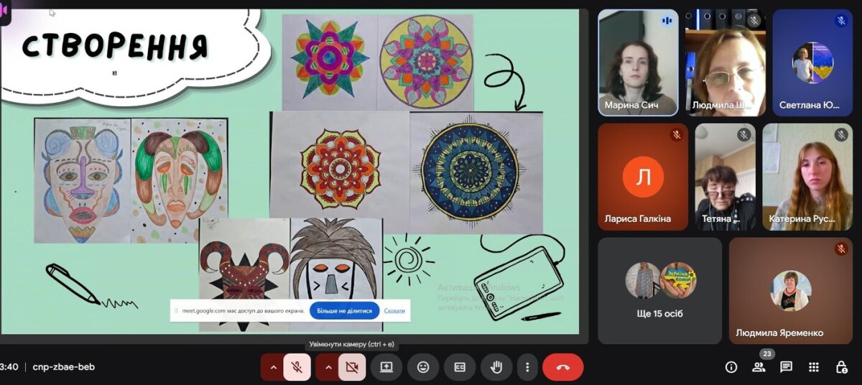862x385 pixels.
Task: Turn on the camera
Action: click(x=352, y=367)
